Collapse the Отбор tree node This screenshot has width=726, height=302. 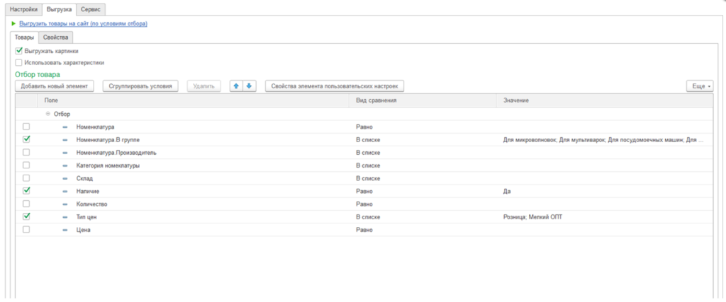tap(48, 113)
